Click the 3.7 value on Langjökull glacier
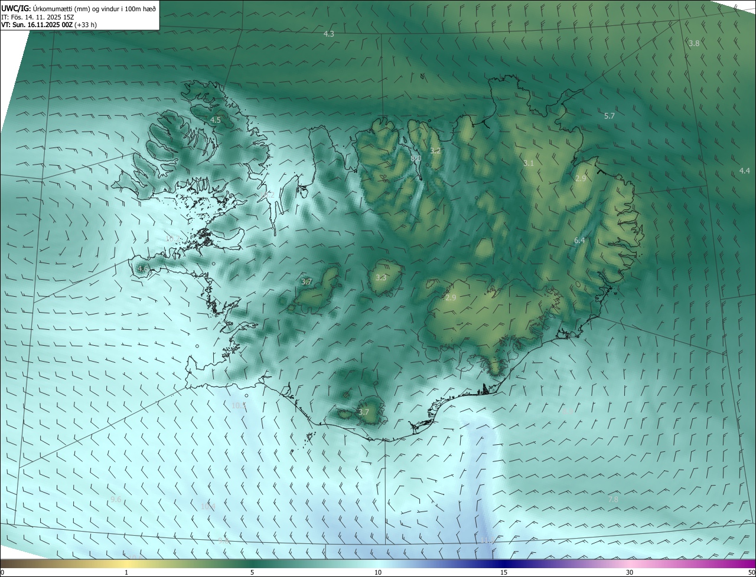756x577 pixels. 307,282
